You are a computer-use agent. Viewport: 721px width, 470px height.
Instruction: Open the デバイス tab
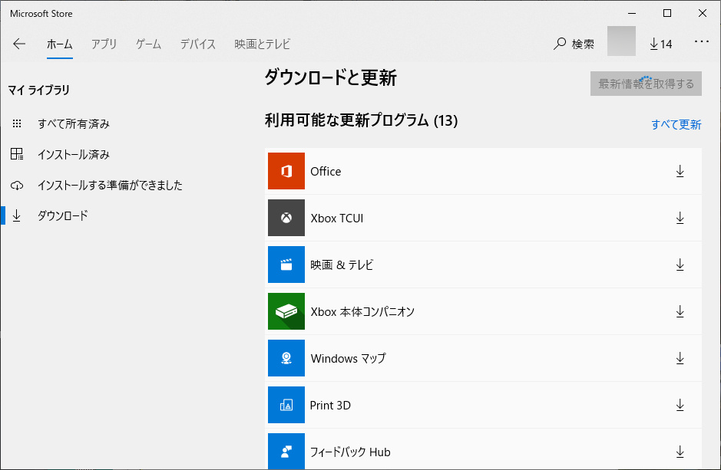click(198, 44)
